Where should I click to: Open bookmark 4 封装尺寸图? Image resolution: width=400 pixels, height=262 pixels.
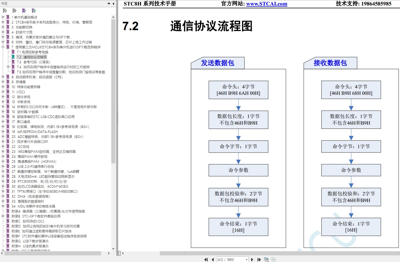[x=22, y=32]
